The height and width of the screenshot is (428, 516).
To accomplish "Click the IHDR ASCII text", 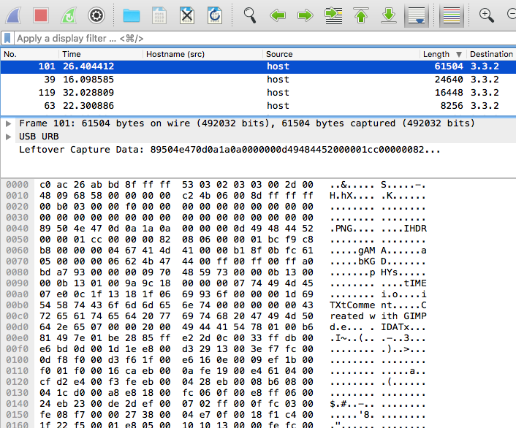I will (415, 229).
